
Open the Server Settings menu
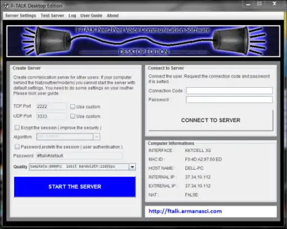pos(21,16)
